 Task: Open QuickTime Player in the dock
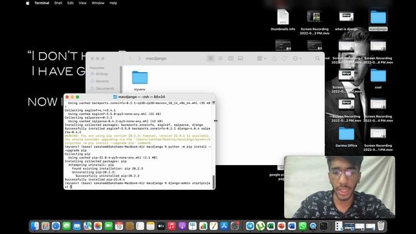(x=313, y=226)
